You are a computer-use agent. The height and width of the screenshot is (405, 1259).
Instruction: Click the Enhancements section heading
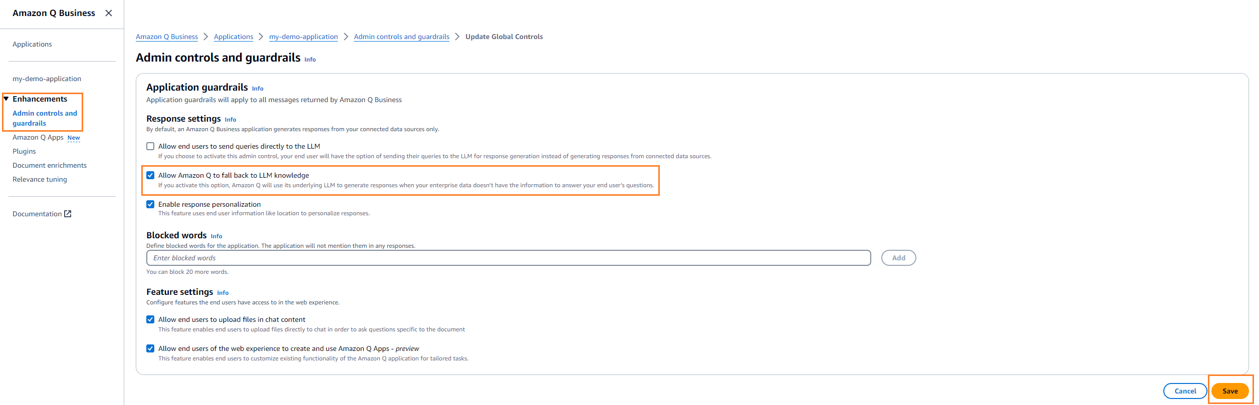[x=40, y=99]
